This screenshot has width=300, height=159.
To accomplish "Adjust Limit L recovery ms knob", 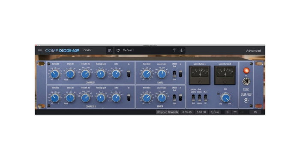I will tap(162, 74).
